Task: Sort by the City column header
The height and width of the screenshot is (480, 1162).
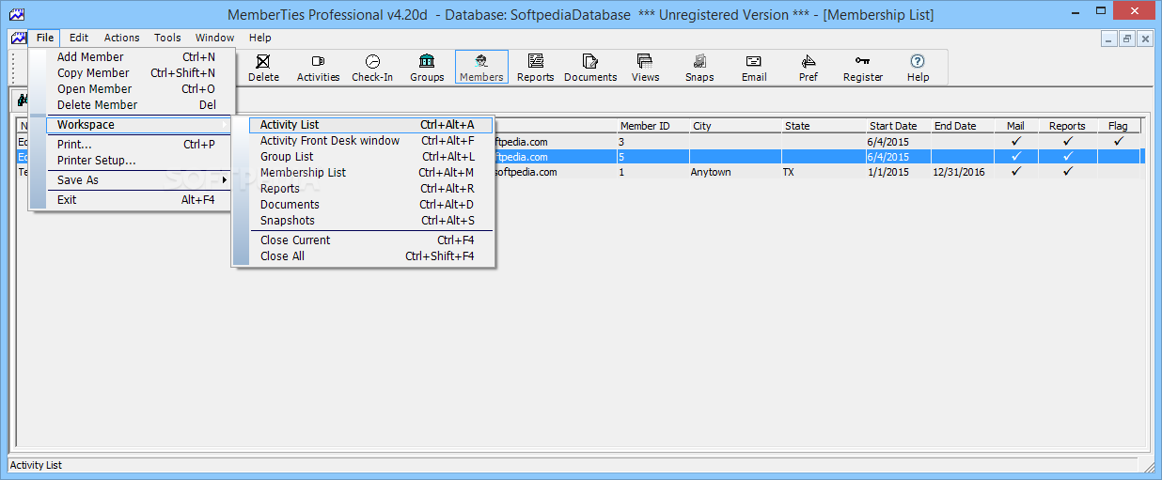Action: coord(735,126)
